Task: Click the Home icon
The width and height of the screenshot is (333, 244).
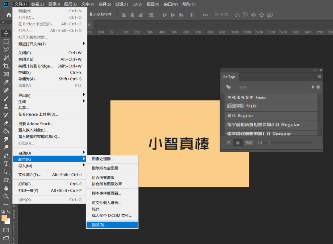Action: click(x=9, y=15)
